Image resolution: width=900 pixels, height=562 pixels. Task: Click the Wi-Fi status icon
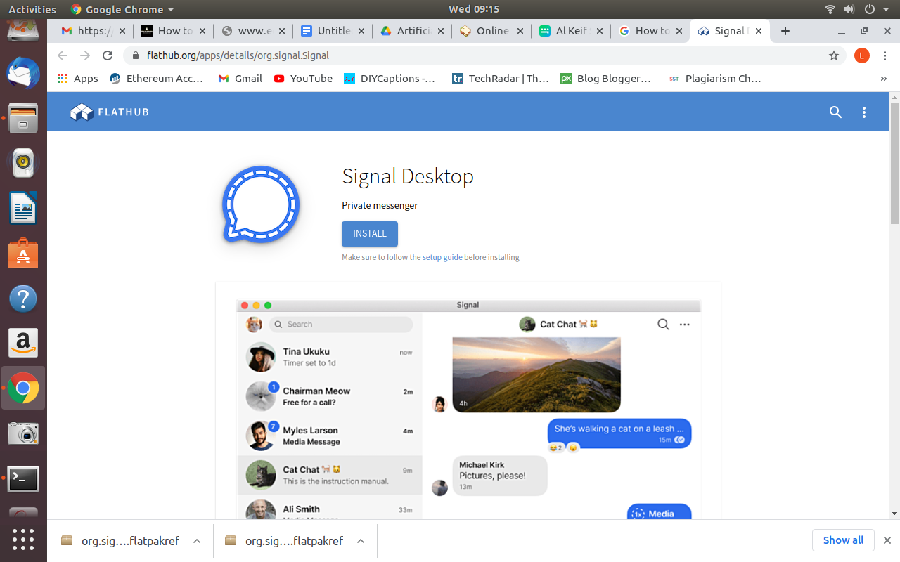pos(830,9)
